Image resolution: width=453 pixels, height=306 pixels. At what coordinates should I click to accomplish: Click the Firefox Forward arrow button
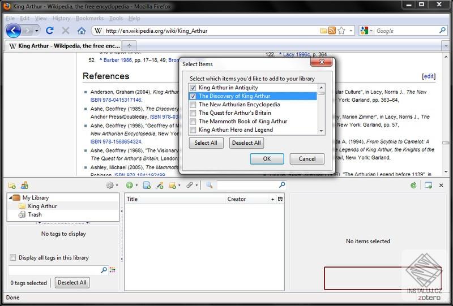27,31
